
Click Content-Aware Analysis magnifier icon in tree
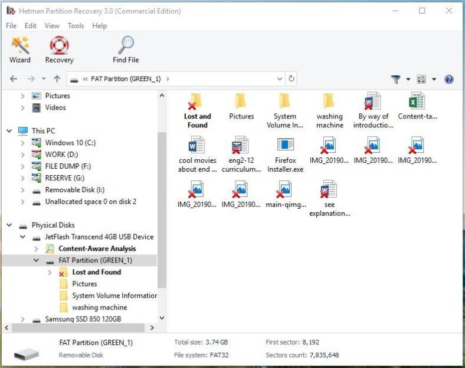[50, 249]
